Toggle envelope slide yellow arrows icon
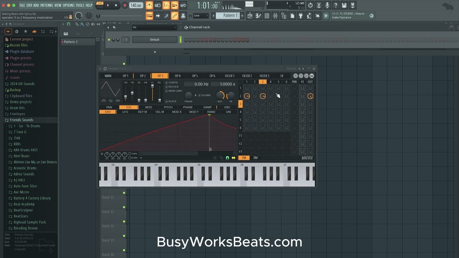The image size is (459, 258). point(233,158)
